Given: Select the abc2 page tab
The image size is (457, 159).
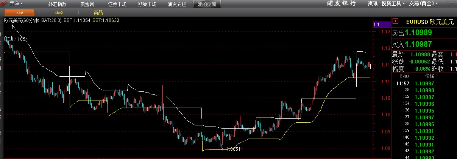Looking at the screenshot, I should 59,12.
